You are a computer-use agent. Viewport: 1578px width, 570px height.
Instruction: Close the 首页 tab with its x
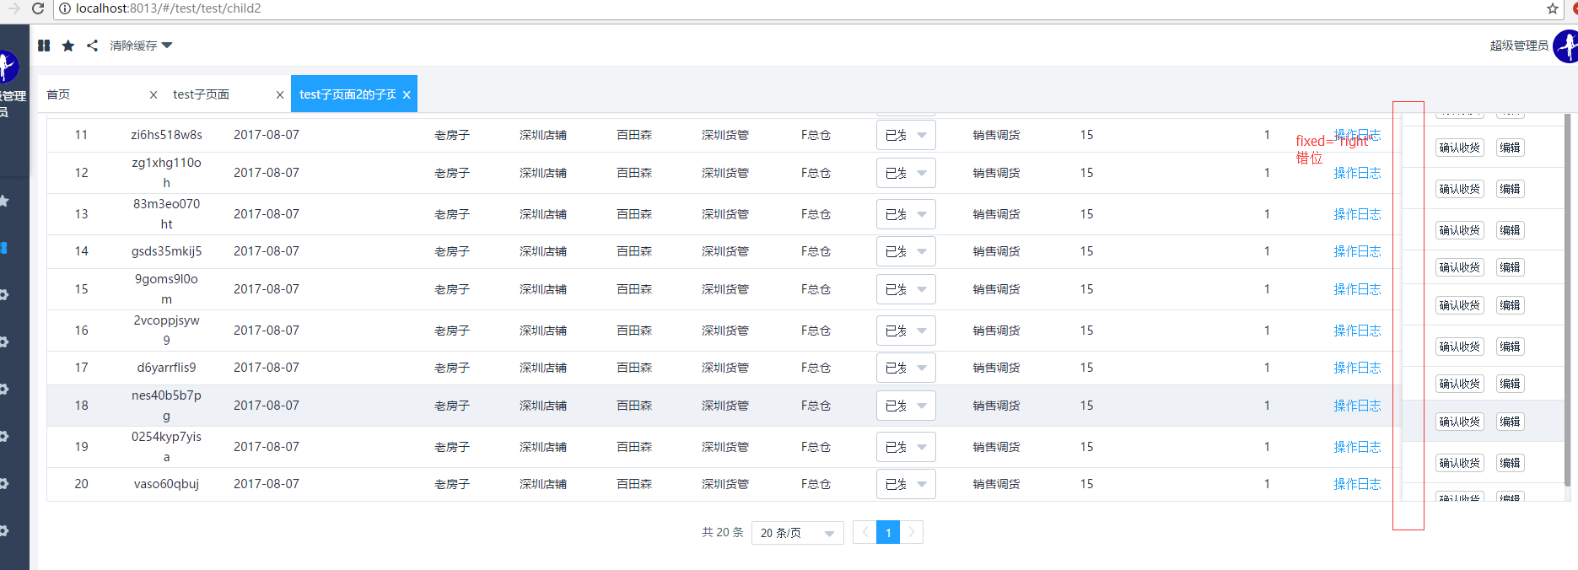[153, 94]
